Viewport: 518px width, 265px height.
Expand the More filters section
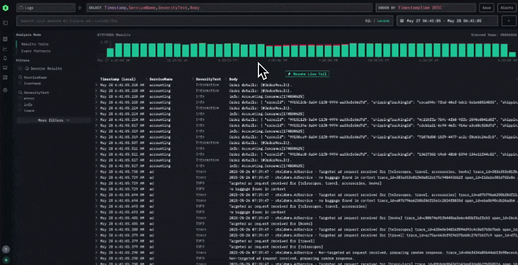tap(53, 120)
